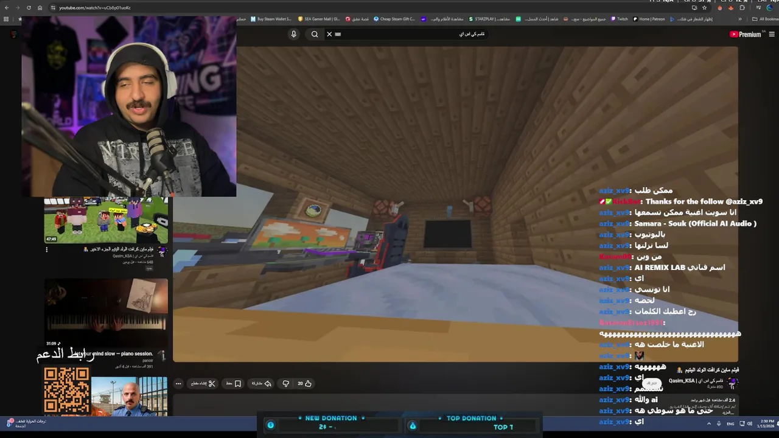
Task: Open the Qasim_KSA channel avatar
Action: (x=732, y=382)
